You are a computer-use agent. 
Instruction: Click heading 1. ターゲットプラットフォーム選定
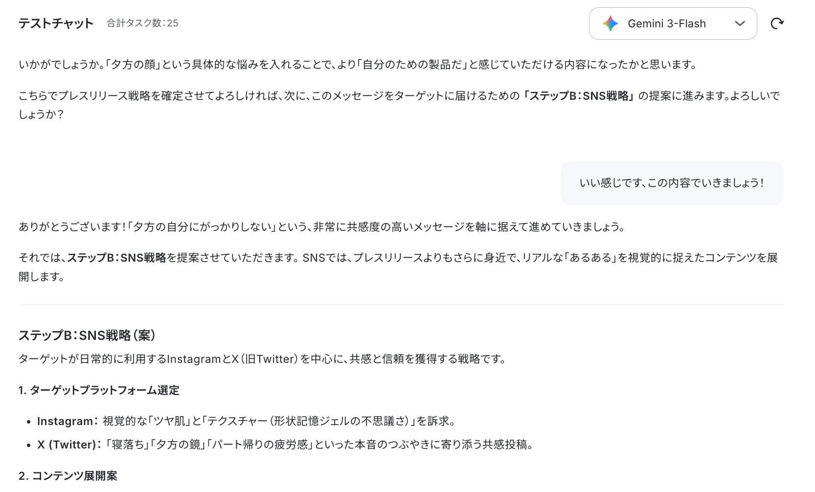click(99, 390)
